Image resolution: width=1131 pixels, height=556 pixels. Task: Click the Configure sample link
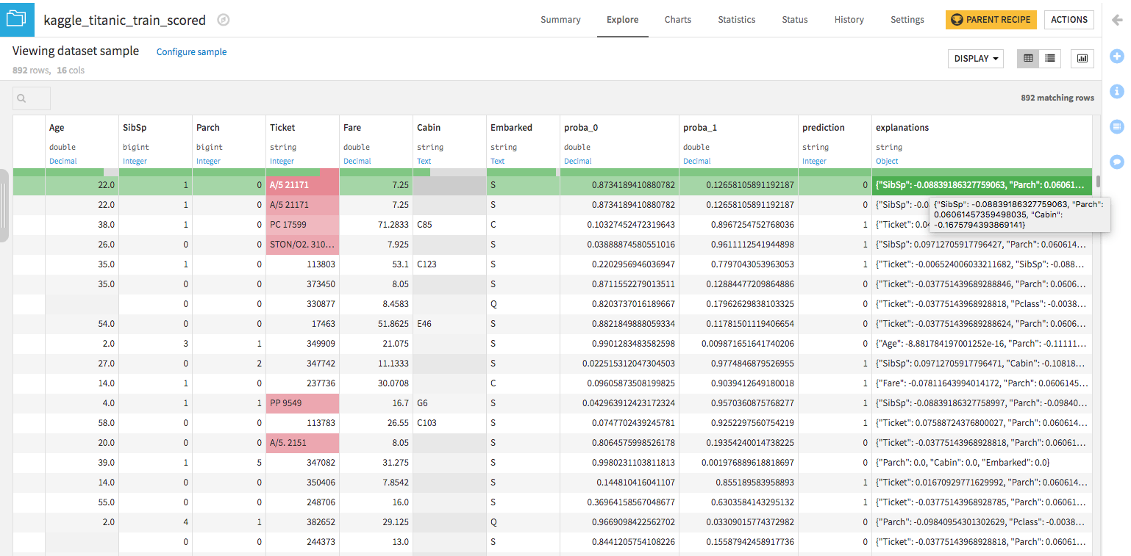coord(191,52)
